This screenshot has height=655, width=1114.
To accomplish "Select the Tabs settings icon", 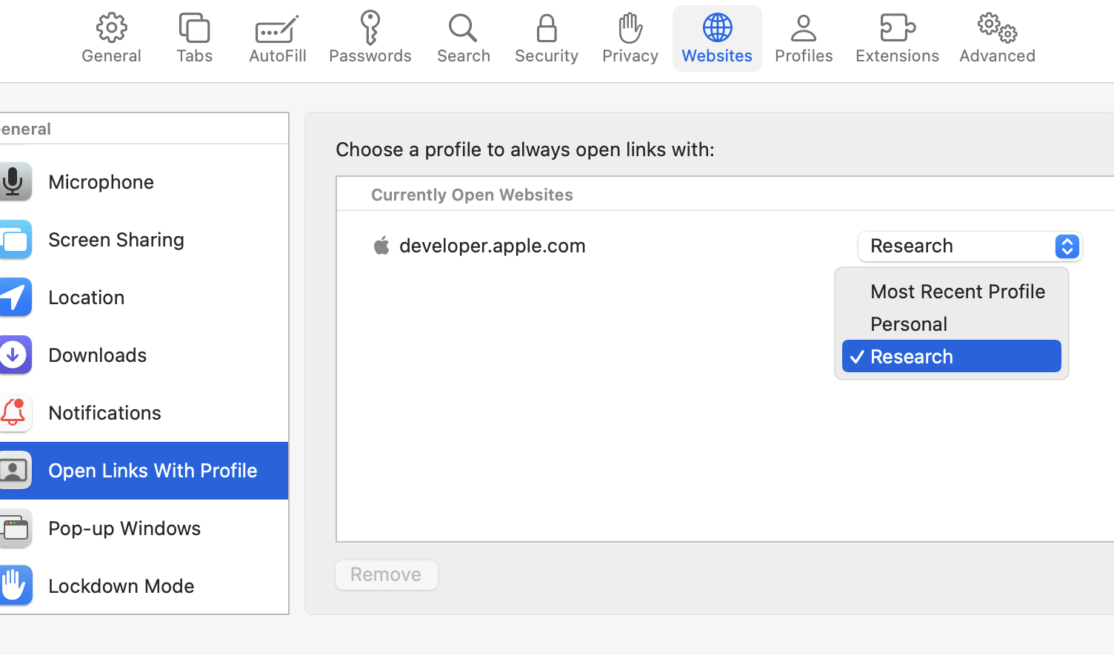I will tap(194, 27).
